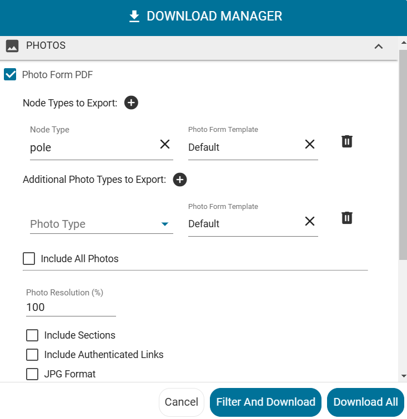
Task: Click scrollbar down arrow
Action: point(404,376)
